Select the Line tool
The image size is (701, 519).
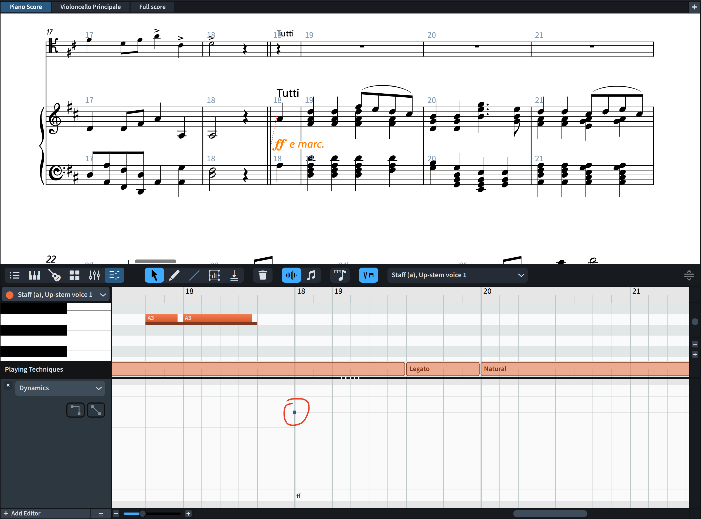194,275
